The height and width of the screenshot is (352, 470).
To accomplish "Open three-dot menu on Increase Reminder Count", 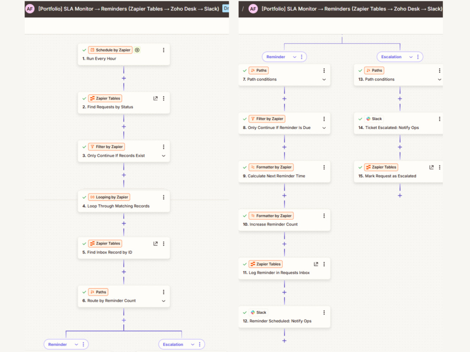I will [x=324, y=216].
